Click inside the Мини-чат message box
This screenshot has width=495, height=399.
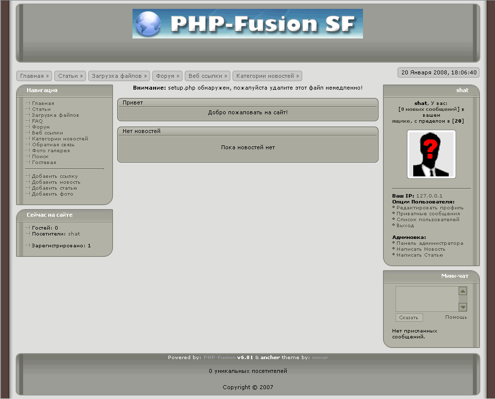[427, 299]
